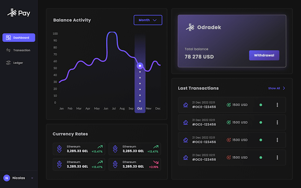Click the Withdrawal button
Image resolution: width=301 pixels, height=188 pixels.
[x=264, y=55]
